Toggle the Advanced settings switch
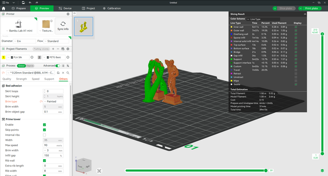This screenshot has width=328, height=176. click(58, 66)
